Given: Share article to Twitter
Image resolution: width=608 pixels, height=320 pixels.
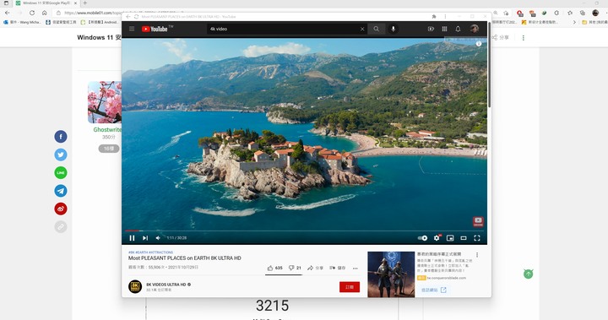Looking at the screenshot, I should tap(61, 155).
